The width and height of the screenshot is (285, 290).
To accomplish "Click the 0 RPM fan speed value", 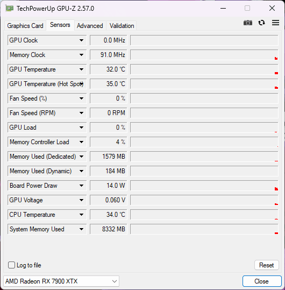I will (109, 113).
